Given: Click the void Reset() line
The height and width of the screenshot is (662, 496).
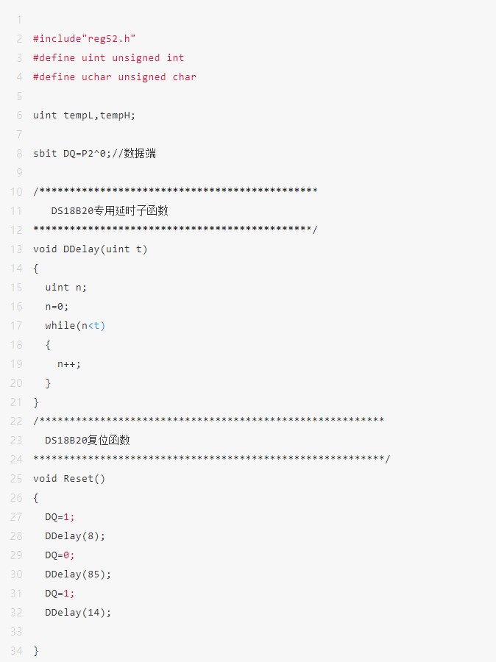Looking at the screenshot, I should [69, 478].
